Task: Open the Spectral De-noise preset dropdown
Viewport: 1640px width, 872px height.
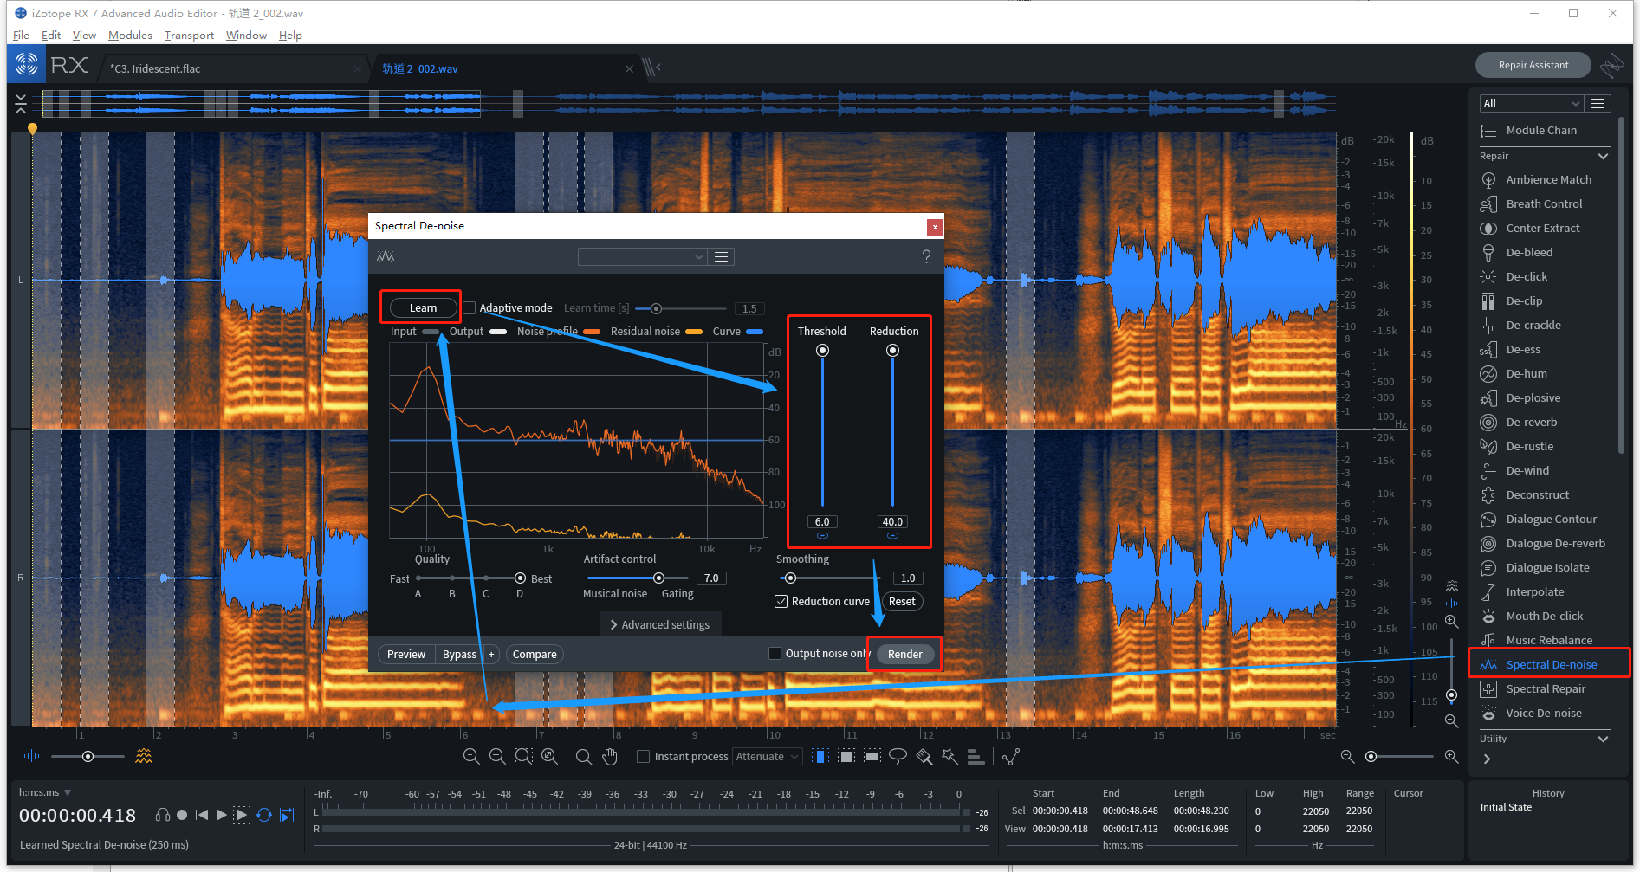Action: click(x=642, y=256)
